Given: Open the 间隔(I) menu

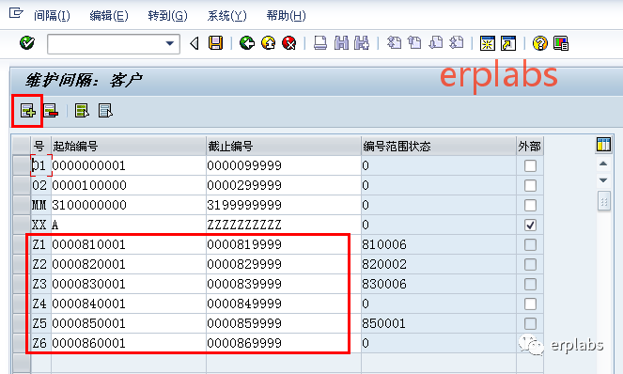Looking at the screenshot, I should coord(52,15).
